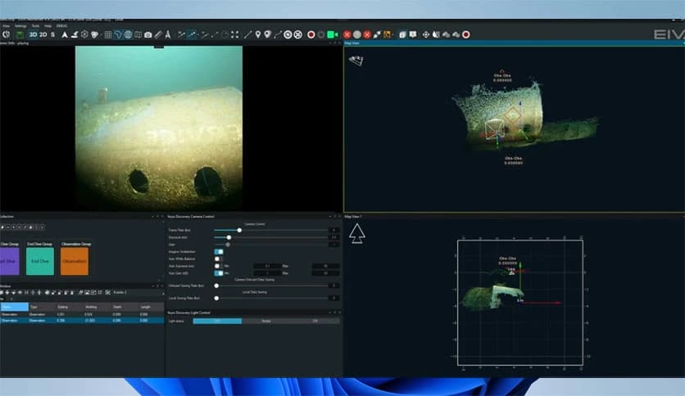Open the Settings menu
685x396 pixels.
(x=20, y=26)
